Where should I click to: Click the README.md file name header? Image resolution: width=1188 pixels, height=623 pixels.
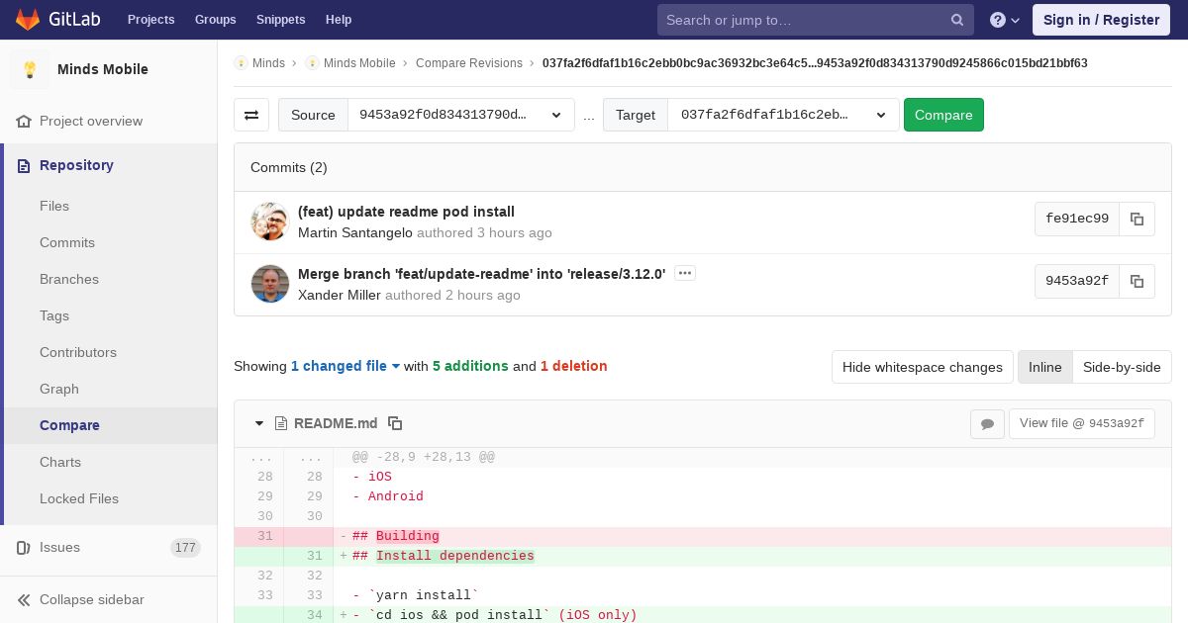(x=336, y=423)
